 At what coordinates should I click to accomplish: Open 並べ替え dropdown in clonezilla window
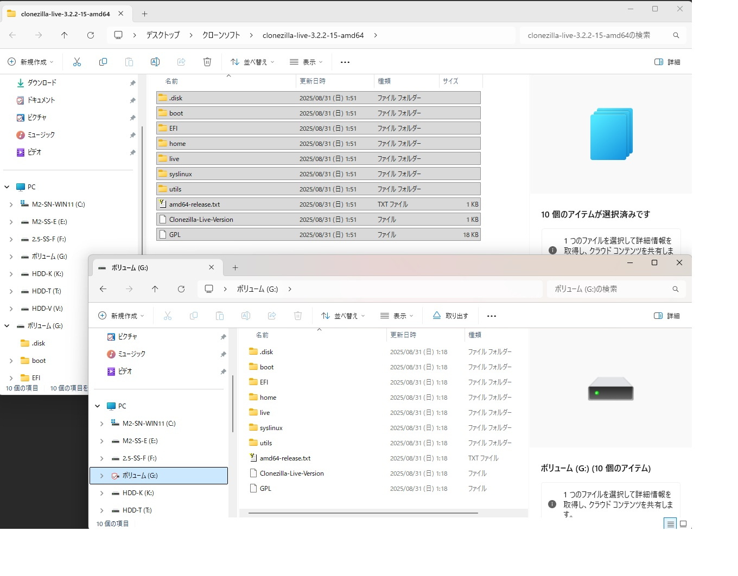click(x=252, y=62)
